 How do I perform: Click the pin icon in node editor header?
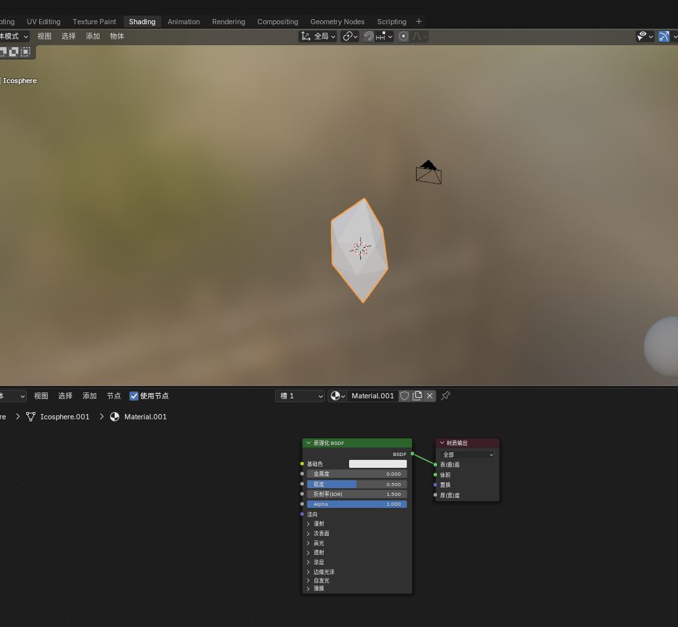click(445, 396)
